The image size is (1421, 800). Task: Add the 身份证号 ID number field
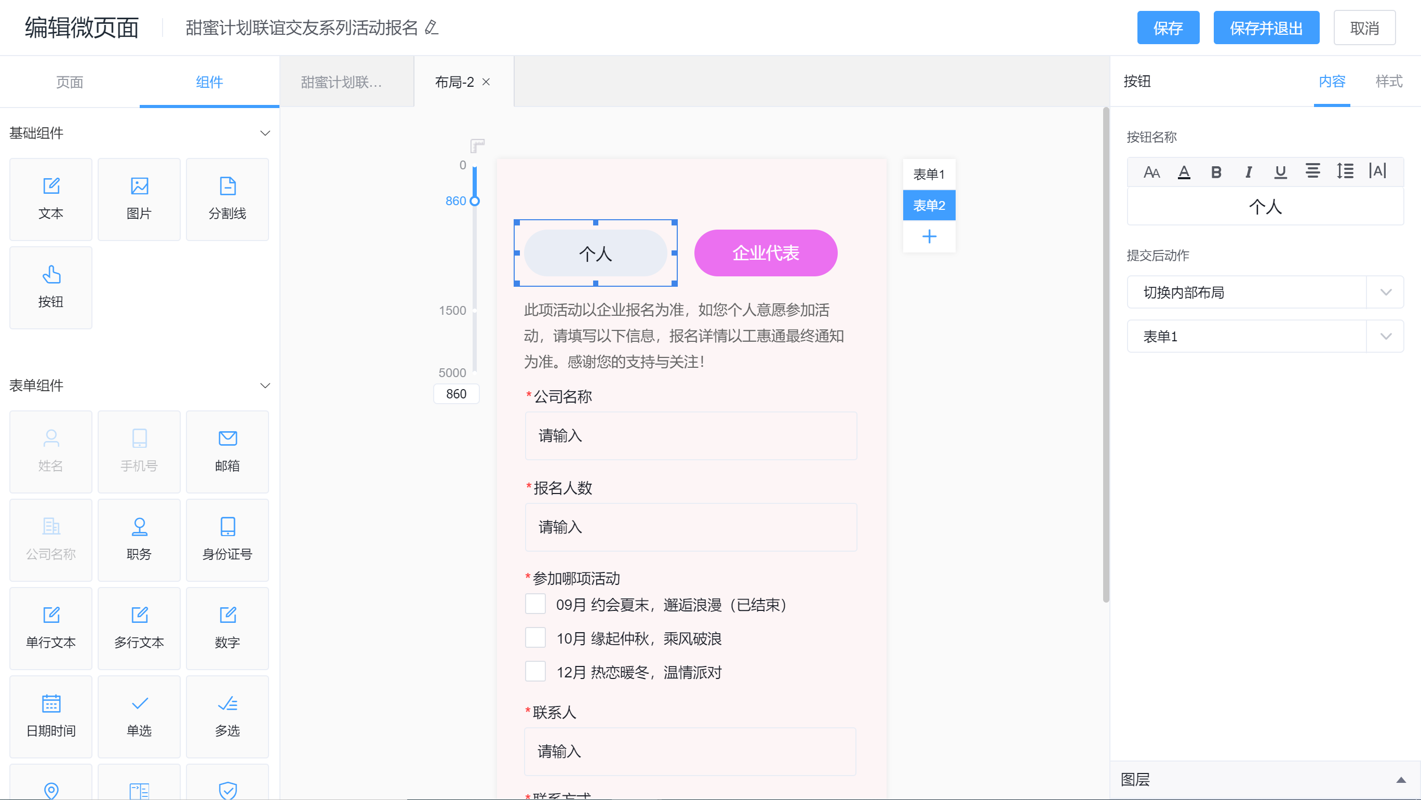tap(227, 540)
